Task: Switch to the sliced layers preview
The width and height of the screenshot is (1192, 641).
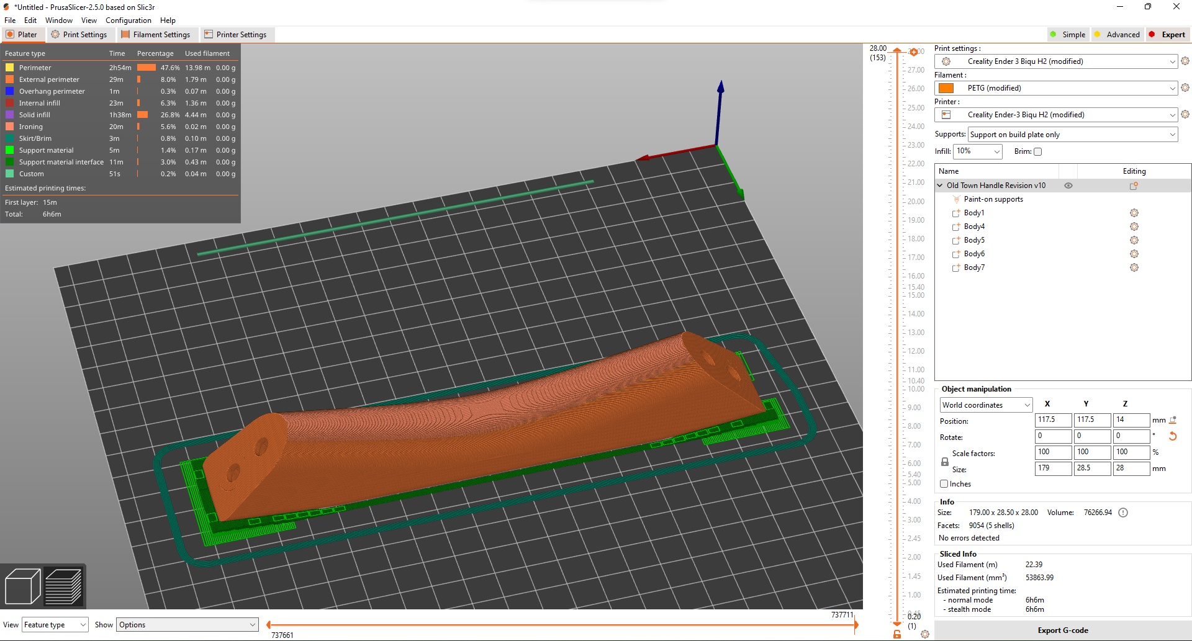Action: click(x=63, y=586)
